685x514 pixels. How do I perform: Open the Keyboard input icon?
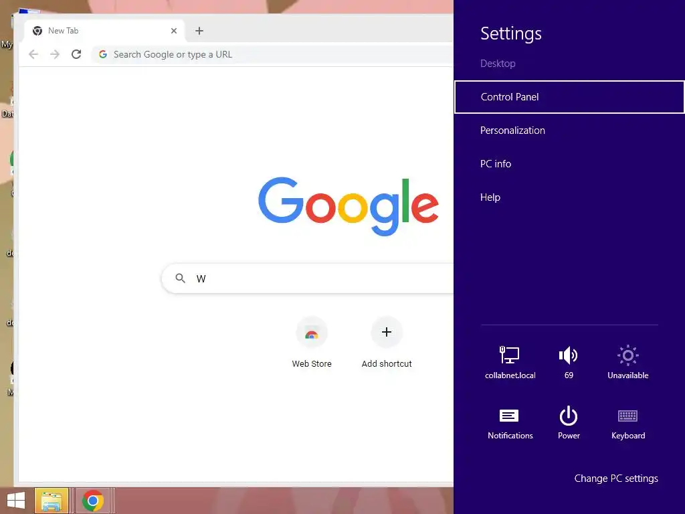[627, 416]
